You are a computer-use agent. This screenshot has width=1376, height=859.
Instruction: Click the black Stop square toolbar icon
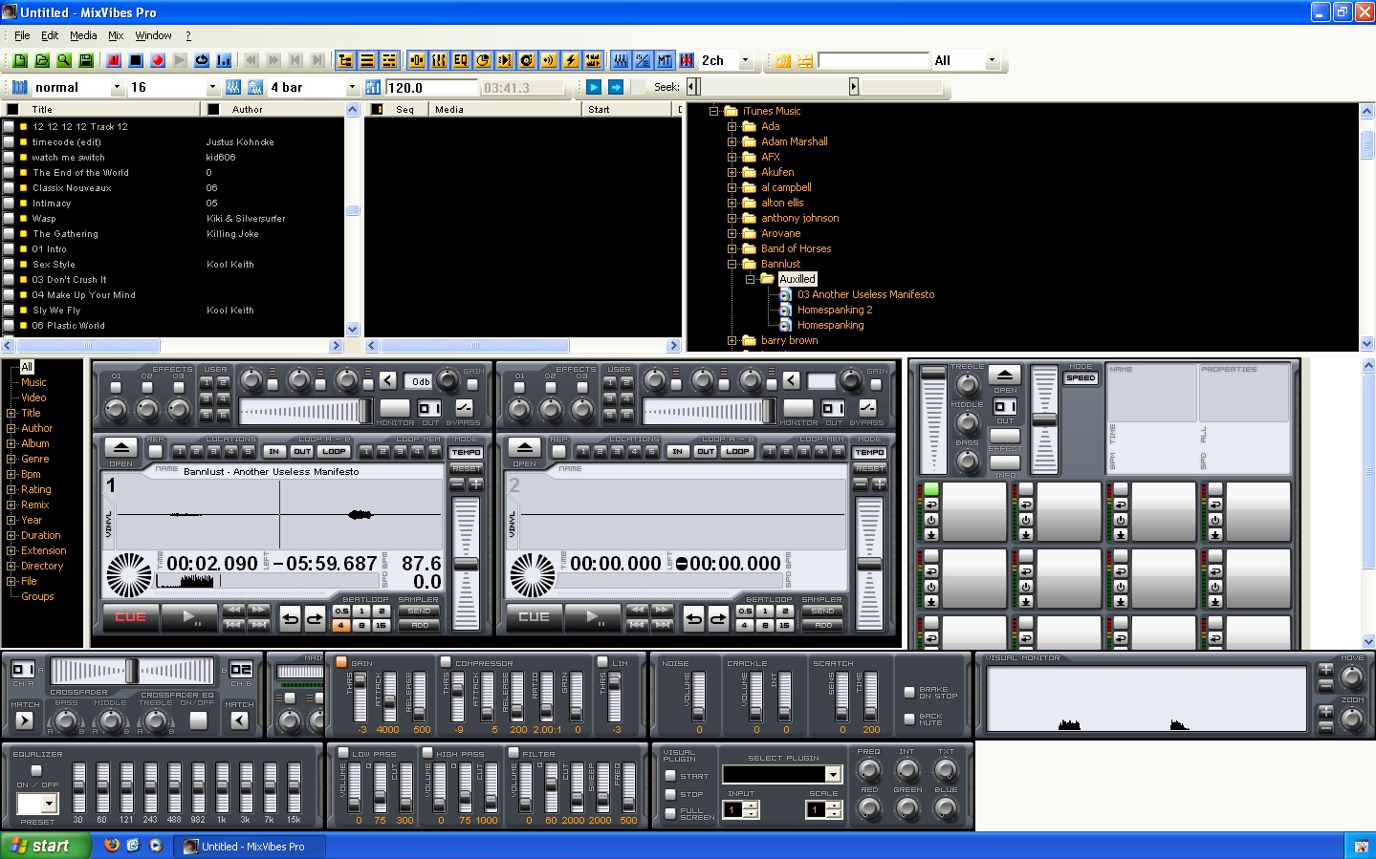click(x=136, y=60)
